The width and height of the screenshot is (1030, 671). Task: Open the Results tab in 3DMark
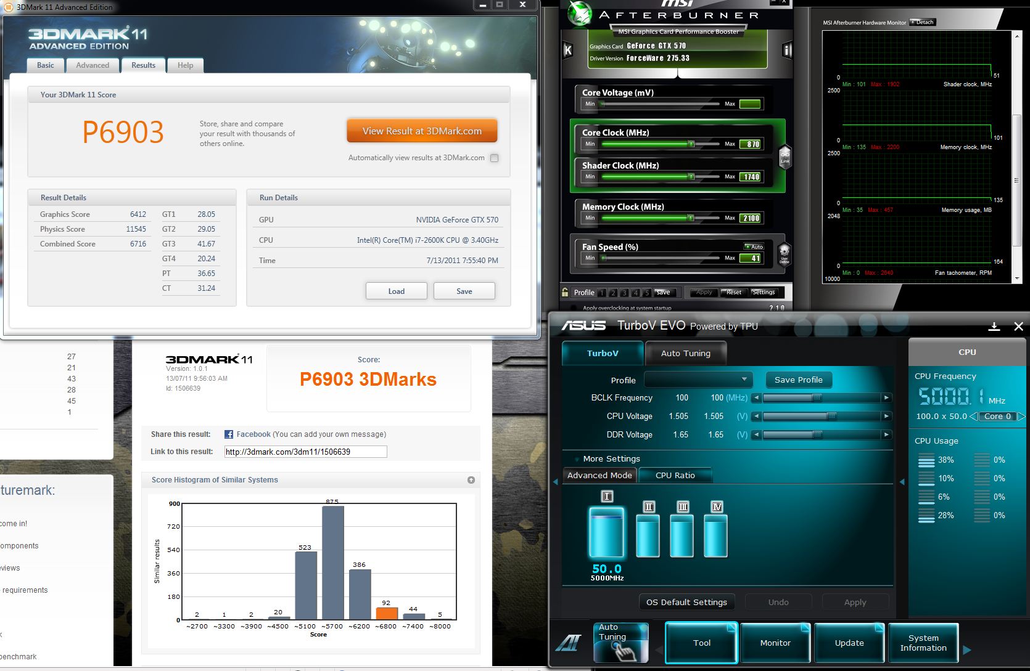click(x=143, y=65)
